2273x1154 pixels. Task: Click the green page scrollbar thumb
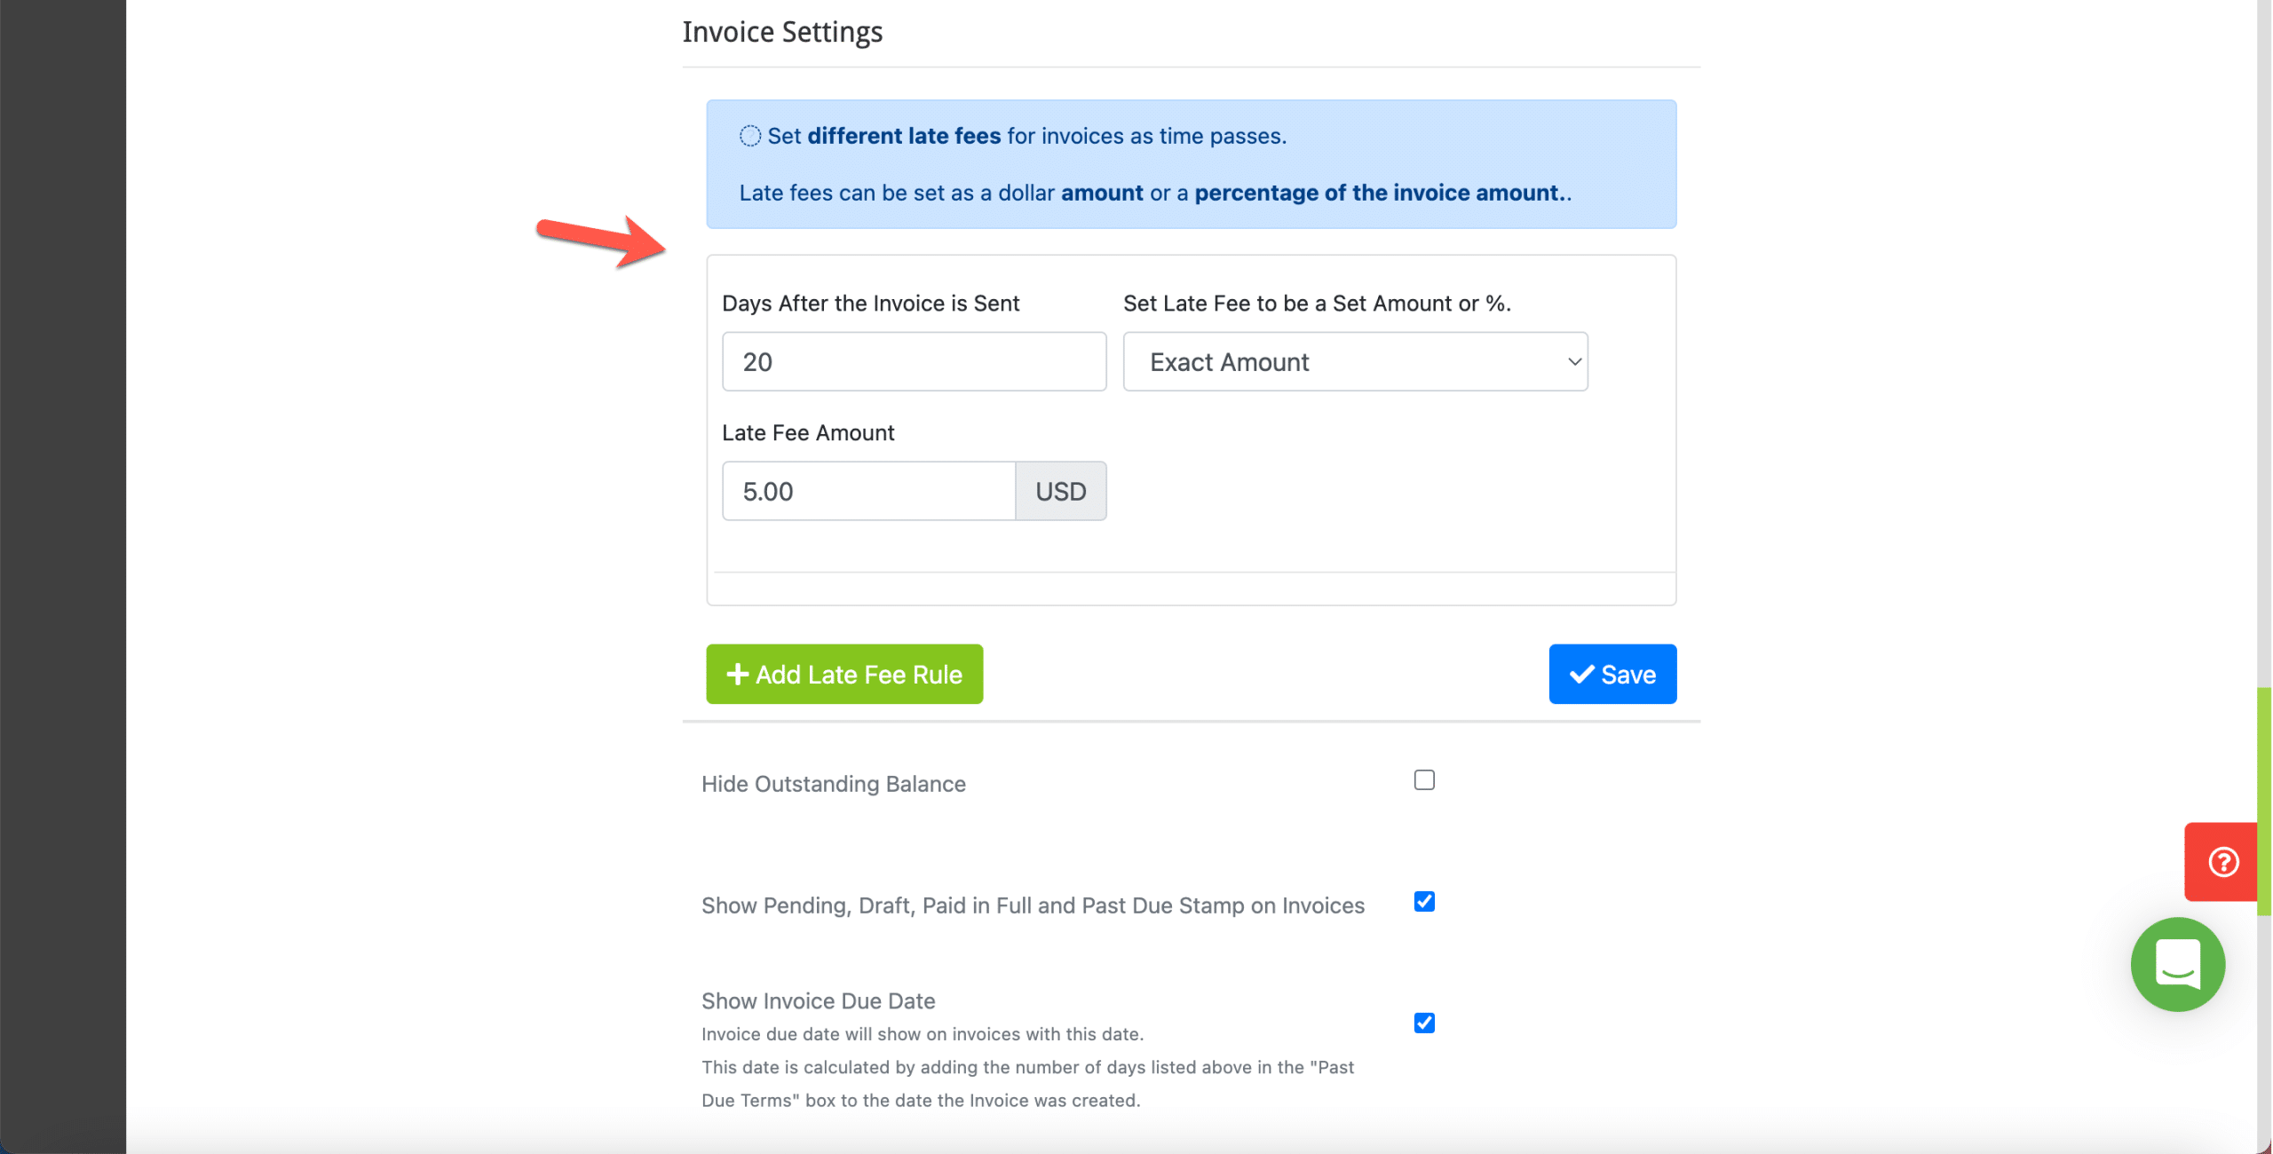2264,801
